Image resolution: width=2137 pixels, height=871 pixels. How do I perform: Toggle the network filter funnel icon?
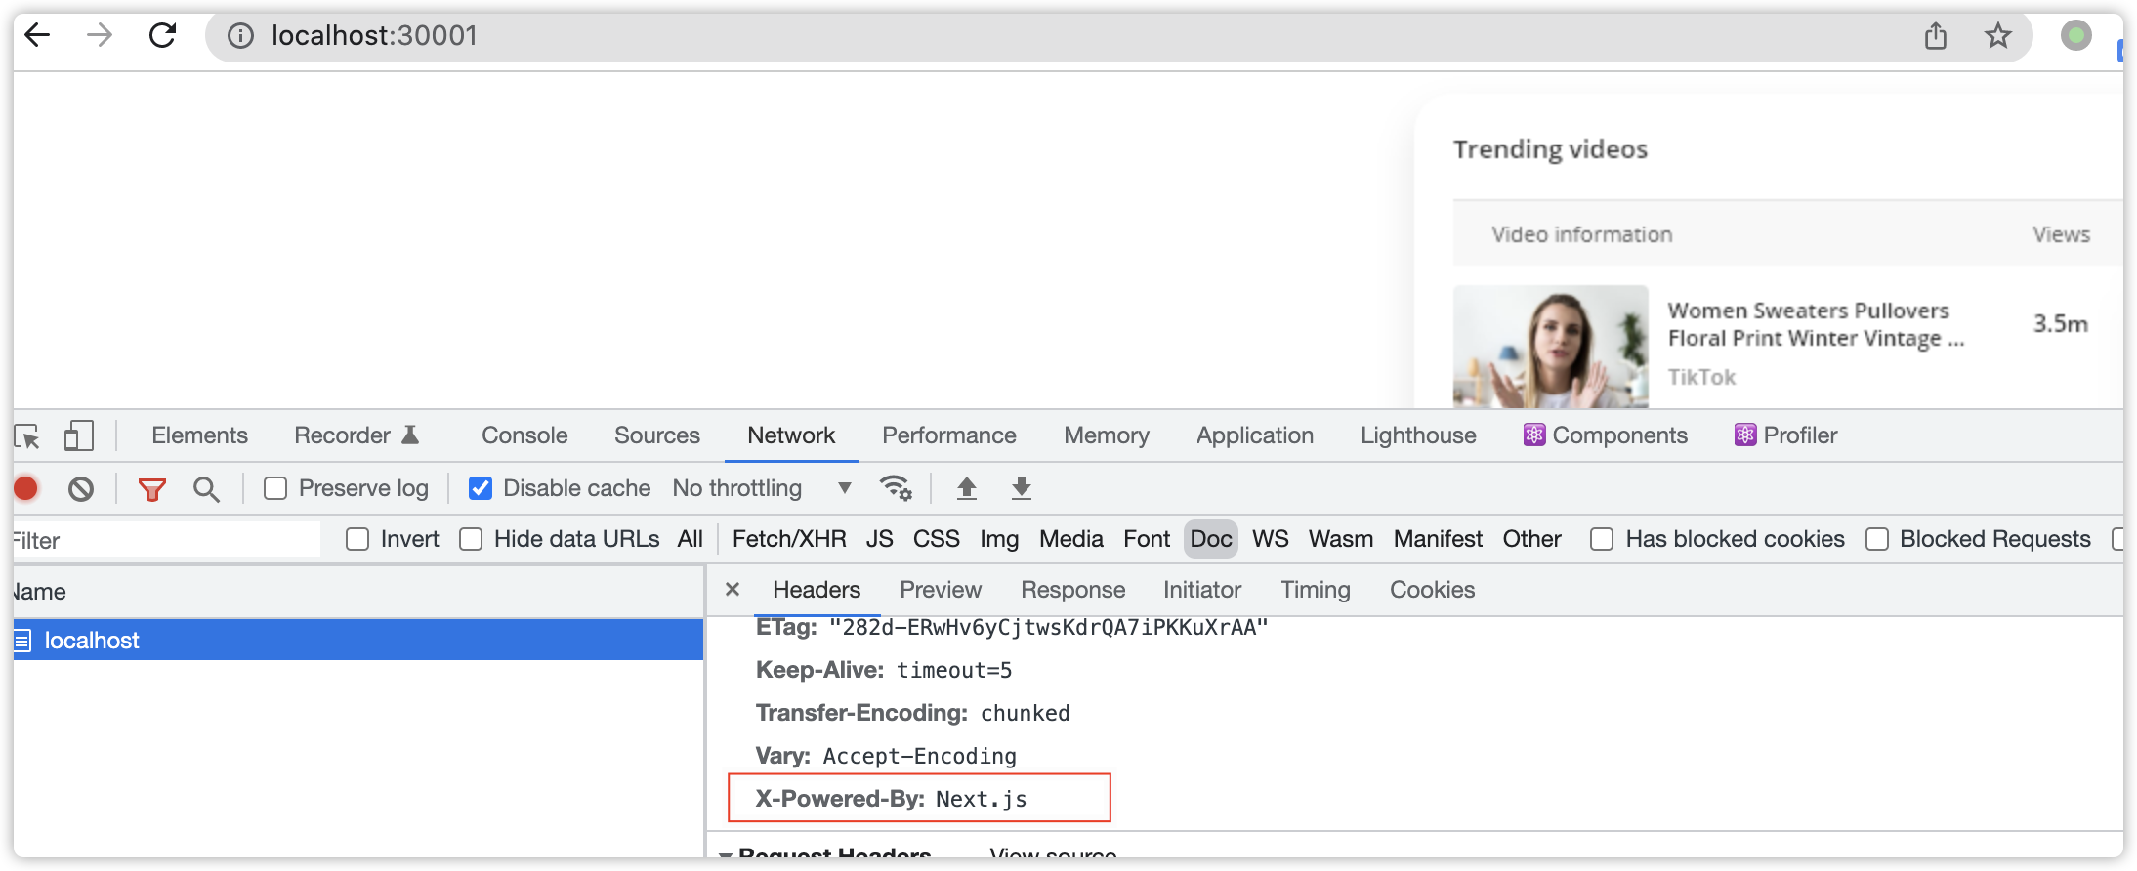[152, 489]
